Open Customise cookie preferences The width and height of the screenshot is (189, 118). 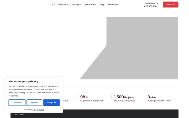[17, 103]
